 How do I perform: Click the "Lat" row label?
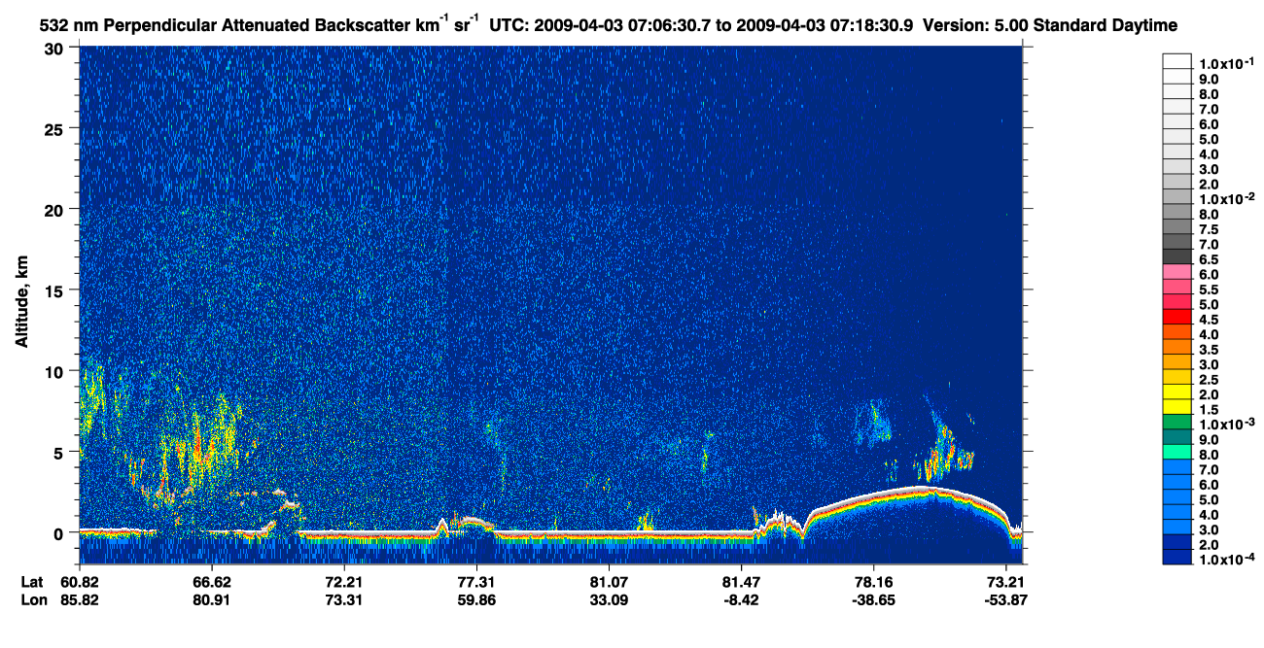pos(31,582)
